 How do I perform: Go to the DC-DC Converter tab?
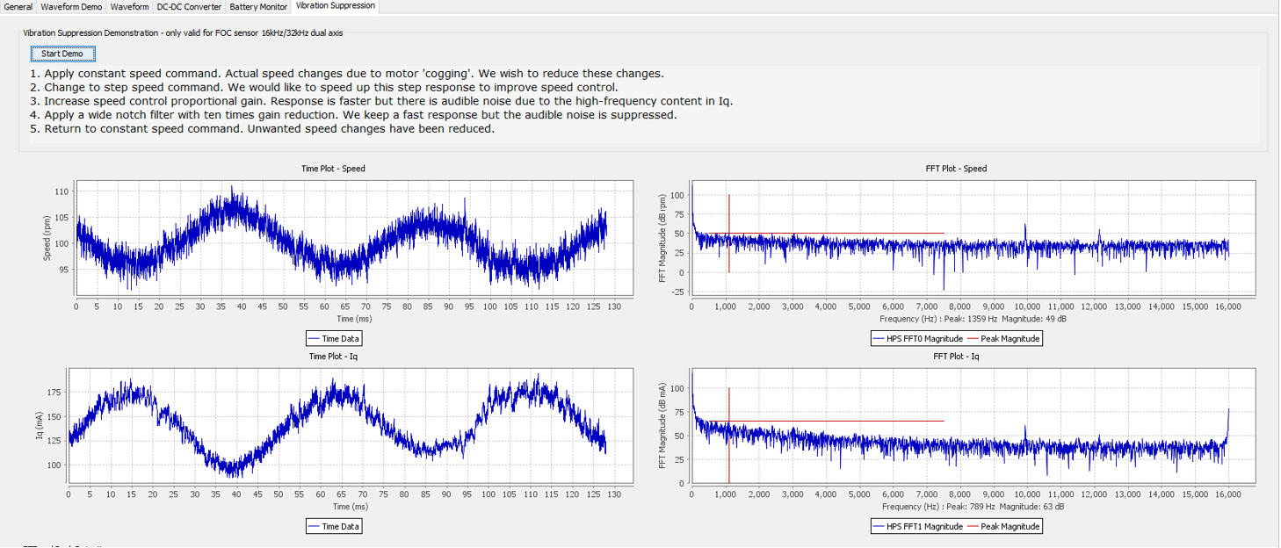pyautogui.click(x=190, y=6)
